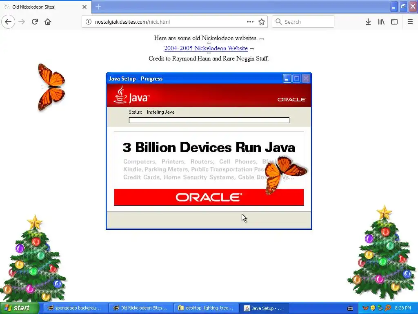418x314 pixels.
Task: Open the yellow security shield tray alert
Action: click(373, 308)
